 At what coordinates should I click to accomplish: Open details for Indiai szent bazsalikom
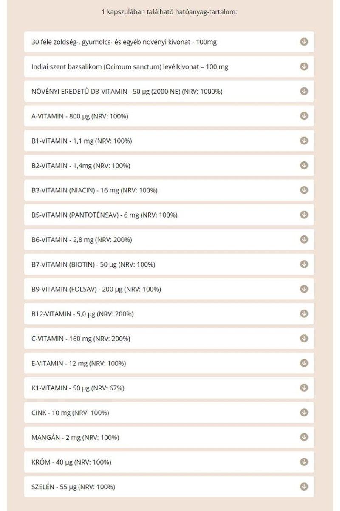coord(303,67)
